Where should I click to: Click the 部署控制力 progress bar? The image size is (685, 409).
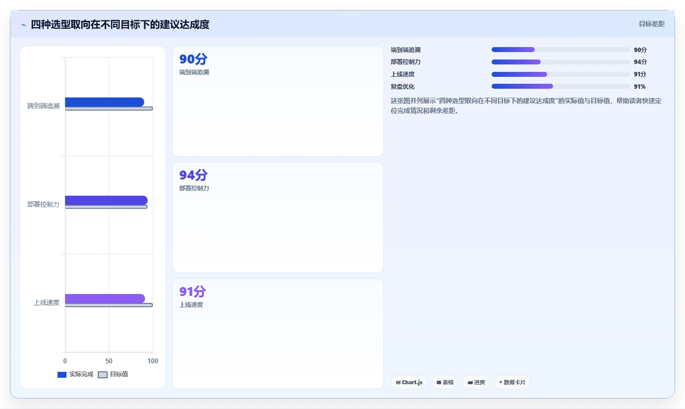(560, 62)
